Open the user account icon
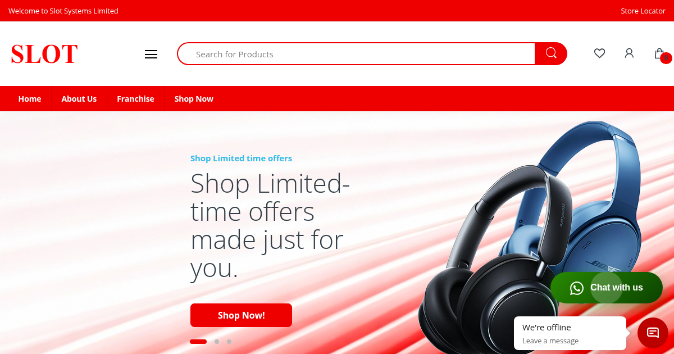Image resolution: width=674 pixels, height=354 pixels. [x=629, y=53]
